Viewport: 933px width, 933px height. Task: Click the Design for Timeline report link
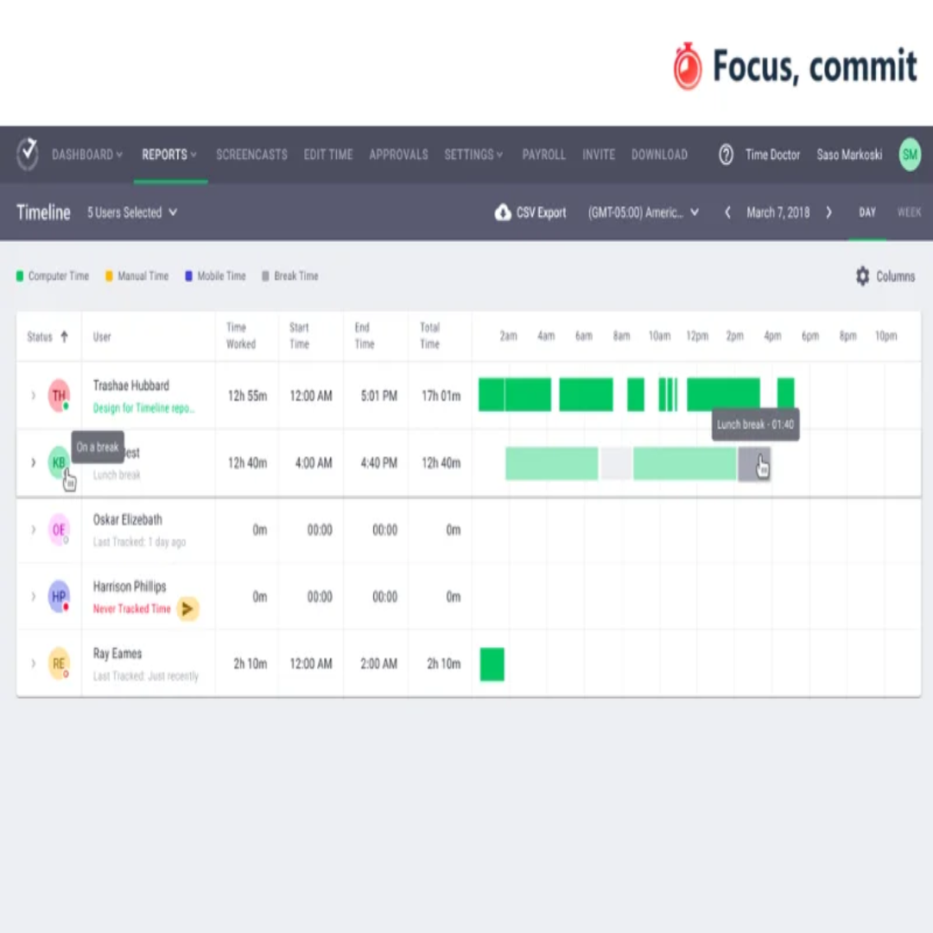coord(143,408)
